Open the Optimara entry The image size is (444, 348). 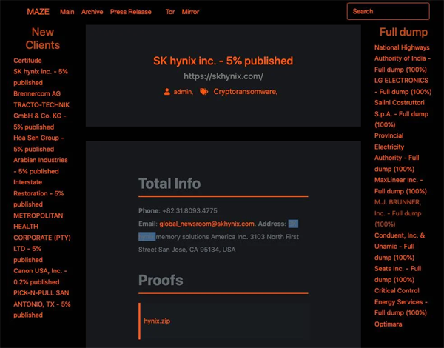tap(388, 324)
